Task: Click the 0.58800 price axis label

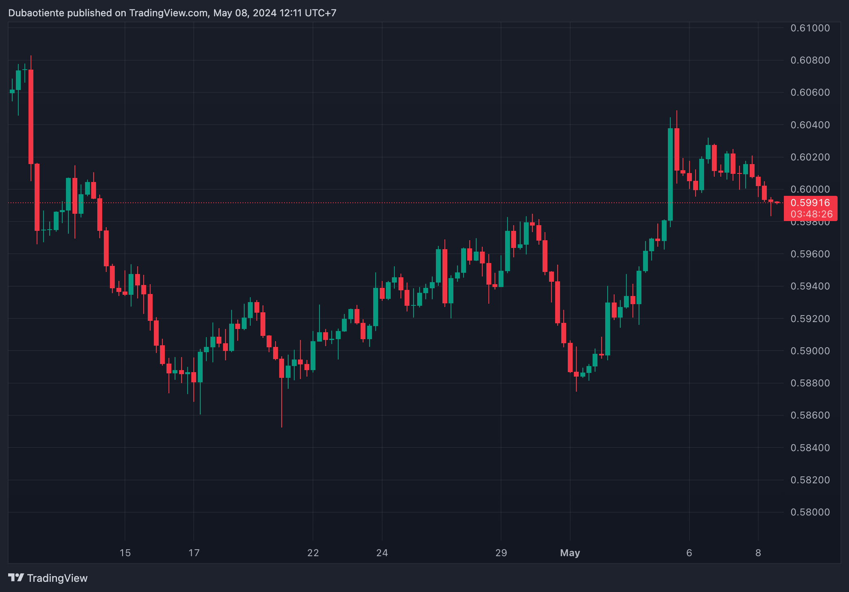Action: [810, 383]
